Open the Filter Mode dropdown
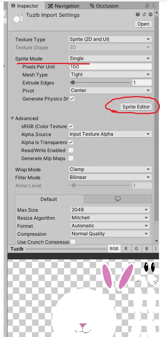Image resolution: width=167 pixels, height=337 pixels. point(110,177)
